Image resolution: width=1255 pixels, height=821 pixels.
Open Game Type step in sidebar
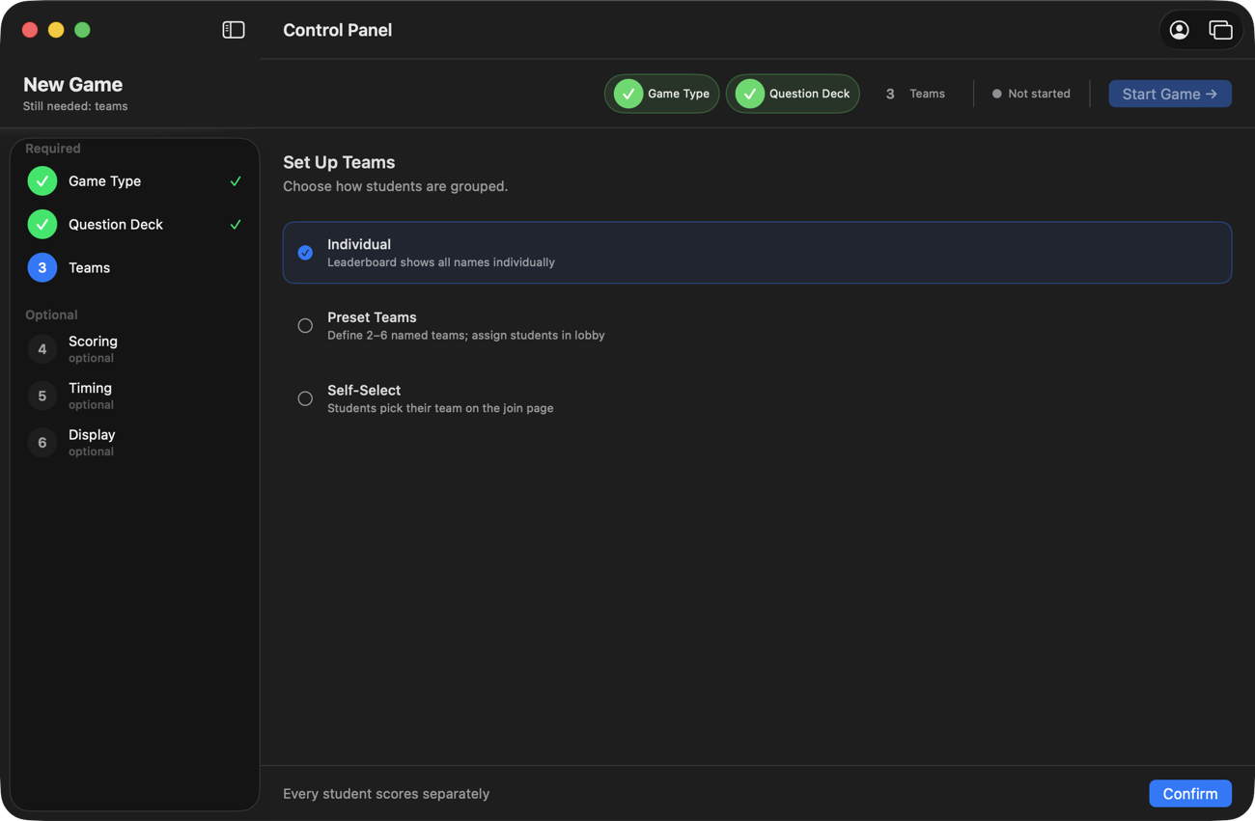tap(135, 181)
